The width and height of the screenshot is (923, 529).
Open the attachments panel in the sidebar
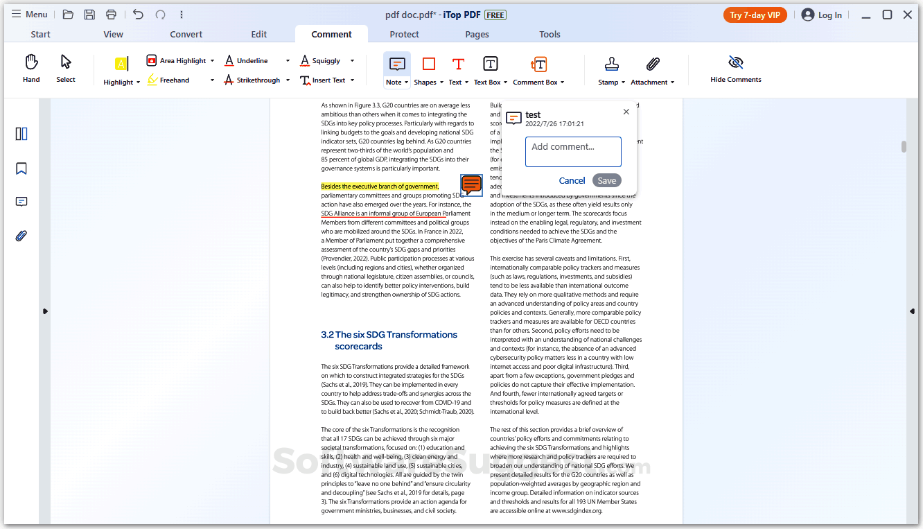point(21,236)
